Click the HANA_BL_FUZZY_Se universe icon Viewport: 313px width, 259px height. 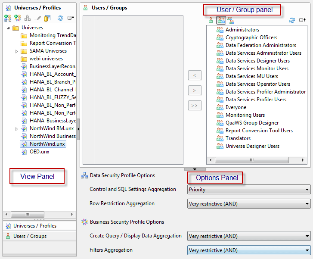[x=24, y=97]
